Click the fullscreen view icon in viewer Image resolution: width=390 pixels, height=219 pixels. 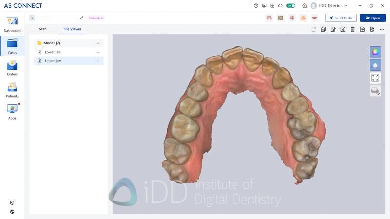tap(375, 78)
